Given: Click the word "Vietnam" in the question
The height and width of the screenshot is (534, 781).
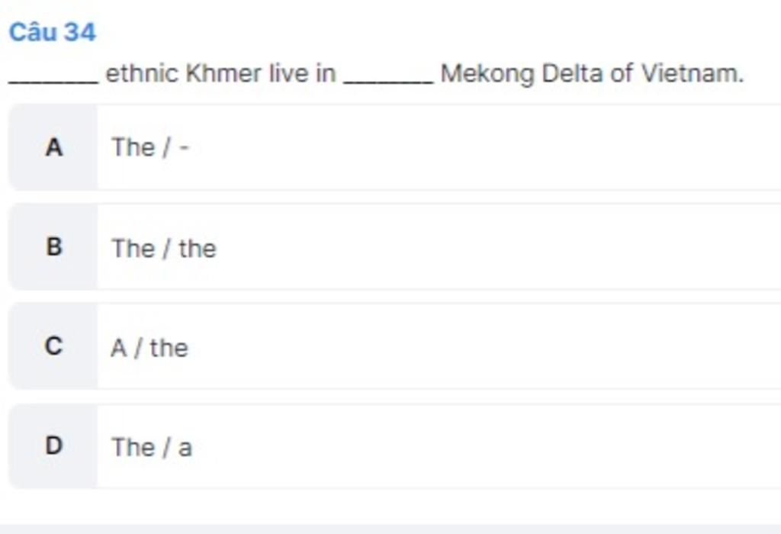Looking at the screenshot, I should pos(691,74).
